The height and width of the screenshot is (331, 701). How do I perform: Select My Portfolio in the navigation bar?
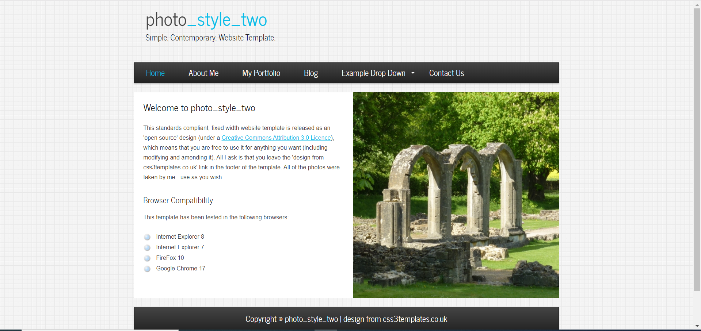pos(261,73)
